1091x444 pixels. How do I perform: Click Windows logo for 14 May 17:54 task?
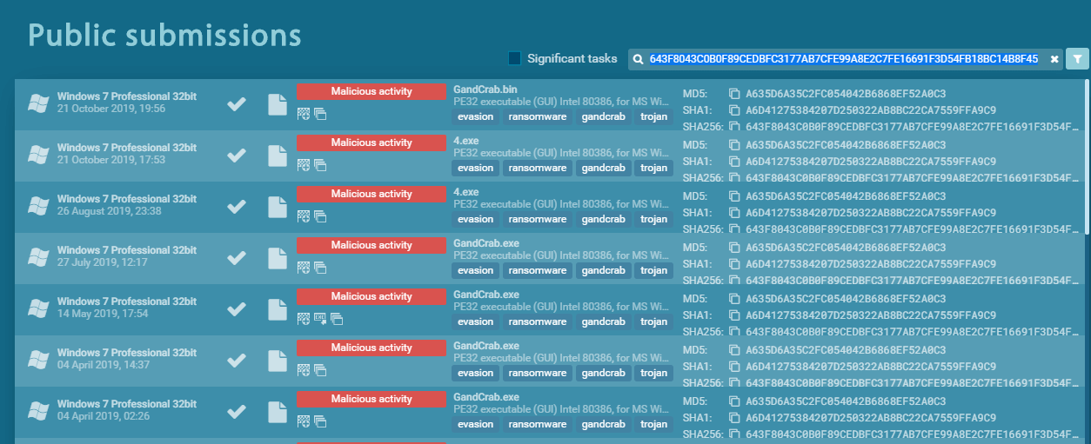tap(37, 308)
